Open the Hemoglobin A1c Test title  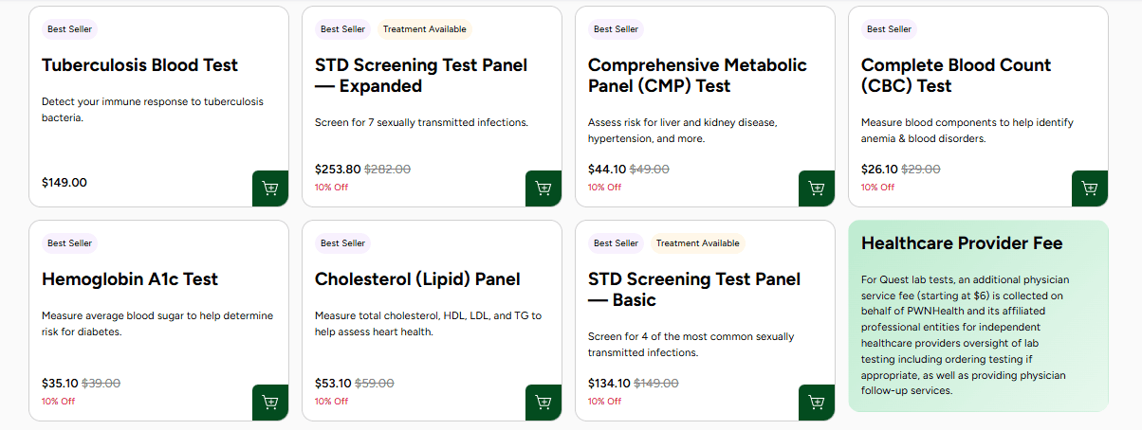coord(130,279)
